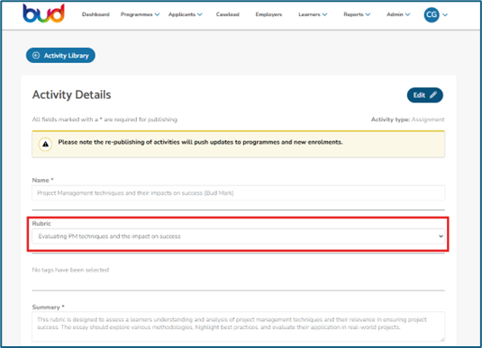Open the Rubric dropdown
This screenshot has width=482, height=348.
tap(238, 236)
